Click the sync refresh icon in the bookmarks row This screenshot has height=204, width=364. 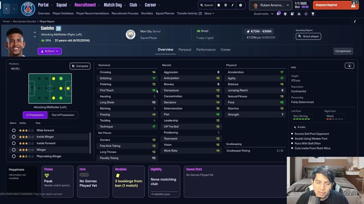point(305,14)
